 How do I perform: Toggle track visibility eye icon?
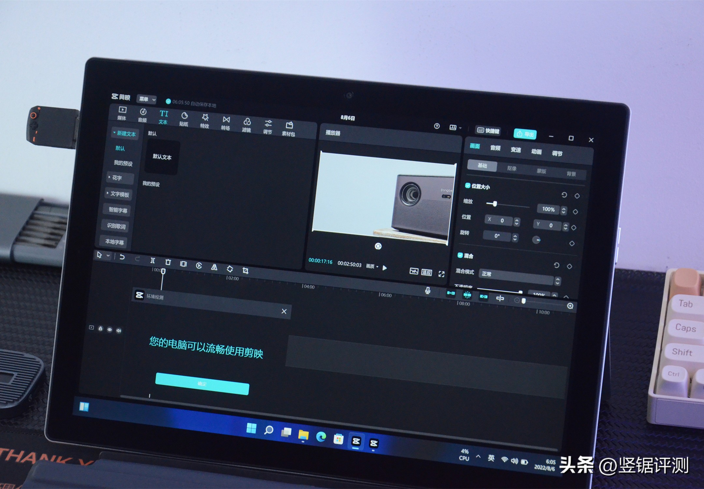110,330
